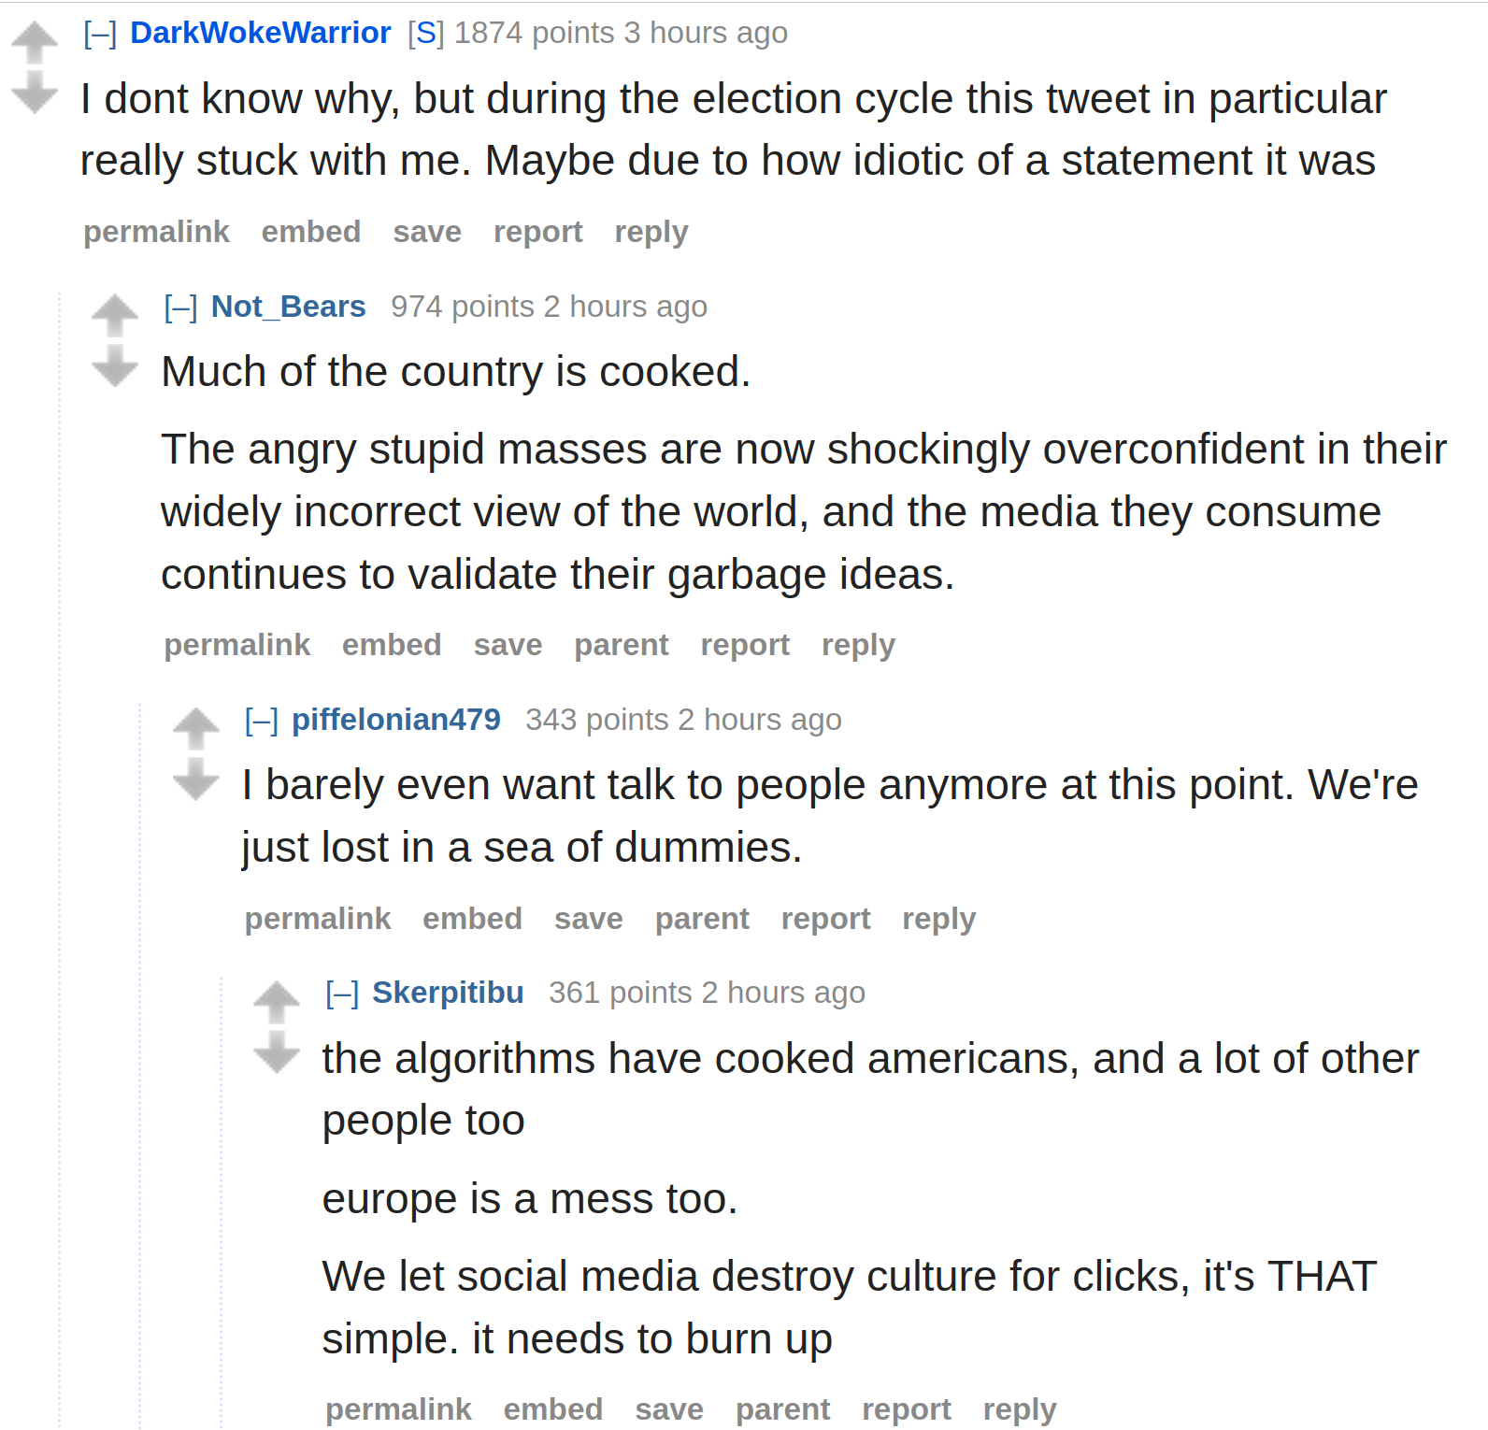The height and width of the screenshot is (1430, 1488).
Task: Open Skerpitibu's user profile
Action: (x=448, y=993)
